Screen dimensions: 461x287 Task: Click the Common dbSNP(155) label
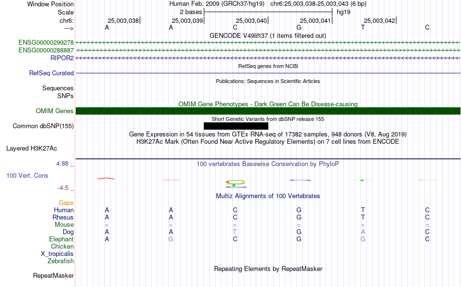pyautogui.click(x=43, y=126)
